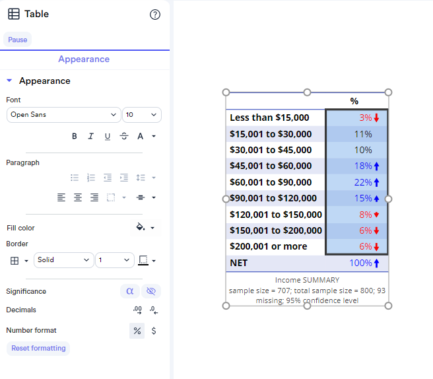Screen dimensions: 433x379
Task: Select the Appearance tab
Action: pos(84,59)
